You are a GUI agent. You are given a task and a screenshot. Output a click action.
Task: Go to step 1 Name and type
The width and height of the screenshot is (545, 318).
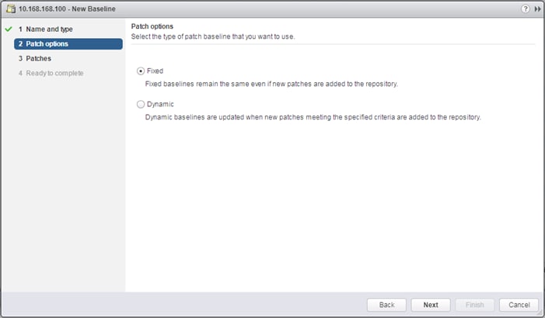[x=46, y=29]
